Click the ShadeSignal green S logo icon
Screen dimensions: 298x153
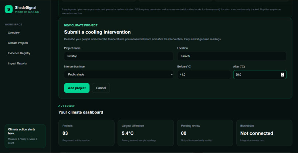[9, 9]
